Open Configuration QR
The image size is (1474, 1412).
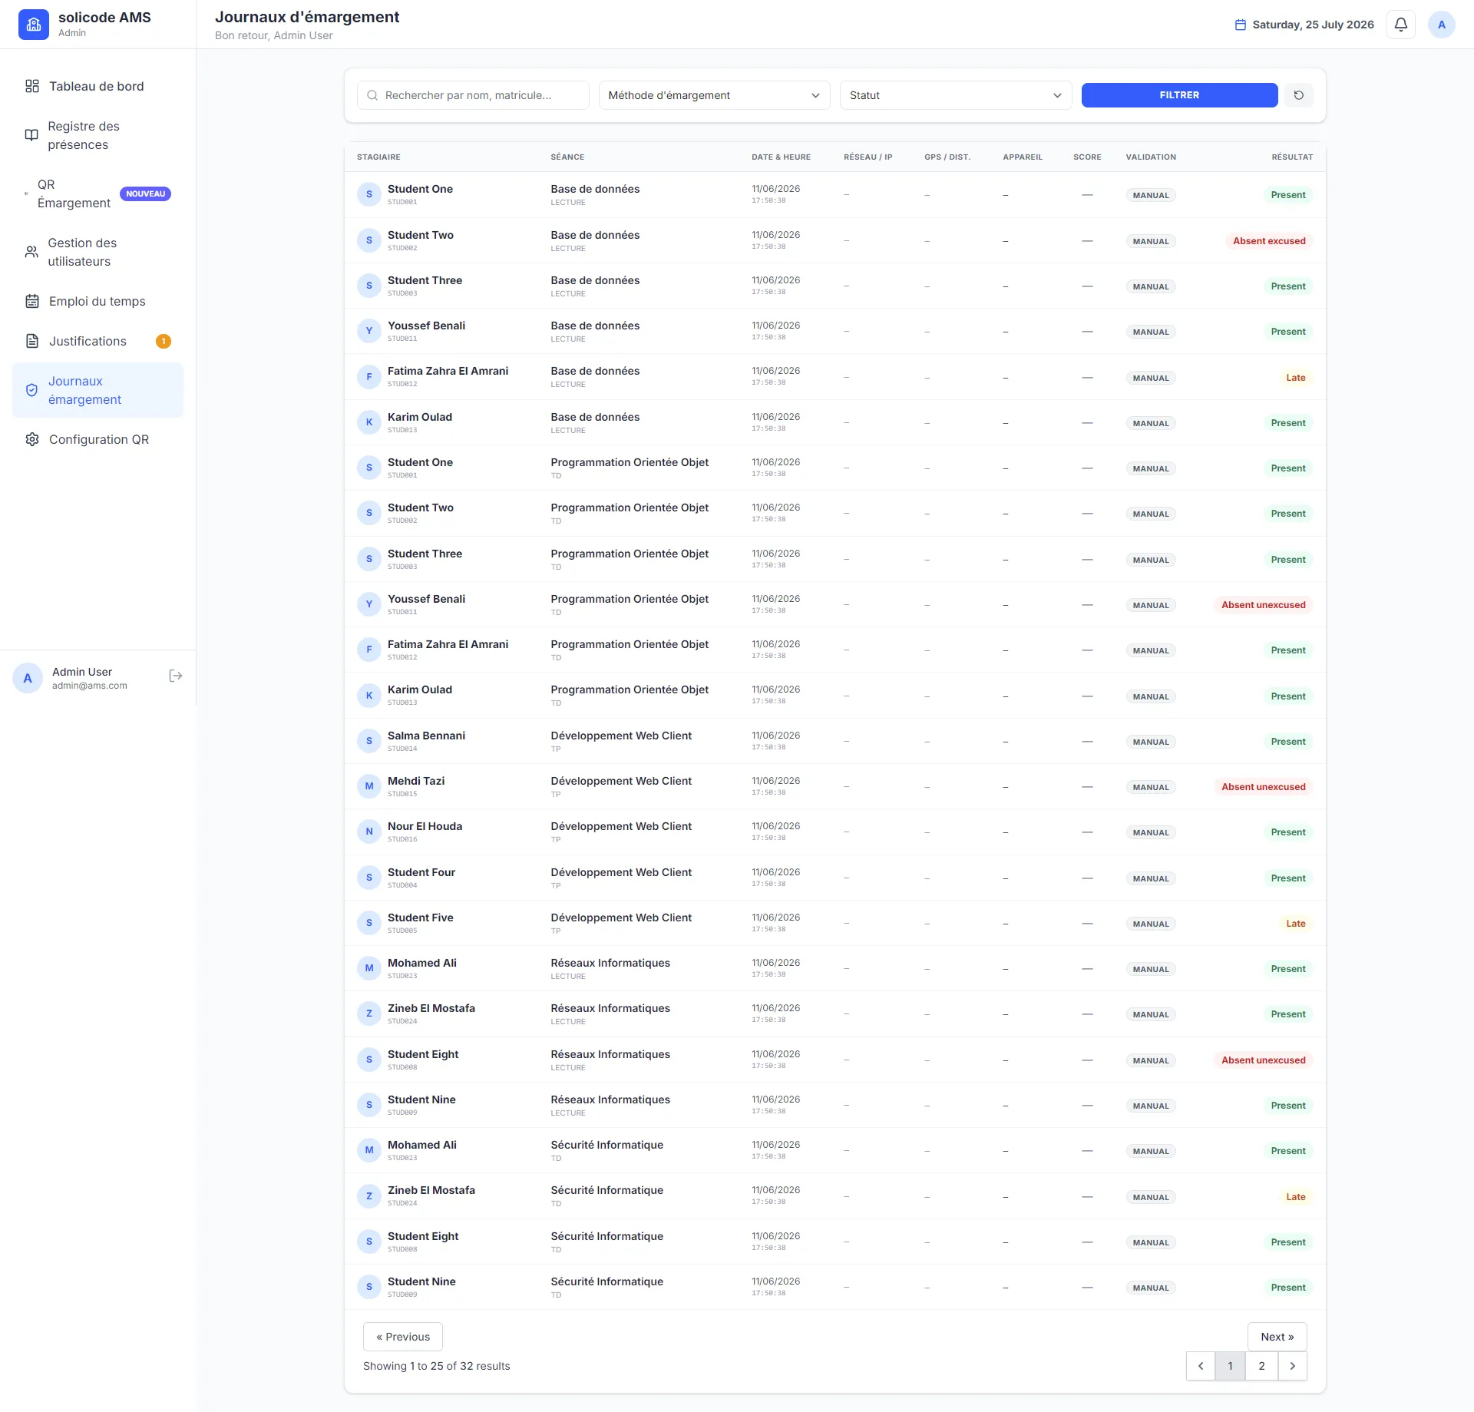click(97, 439)
